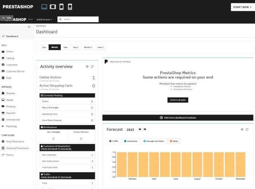Viewport: 255px width, 189px height.
Task: Click the Customers person icon
Action: [3, 65]
